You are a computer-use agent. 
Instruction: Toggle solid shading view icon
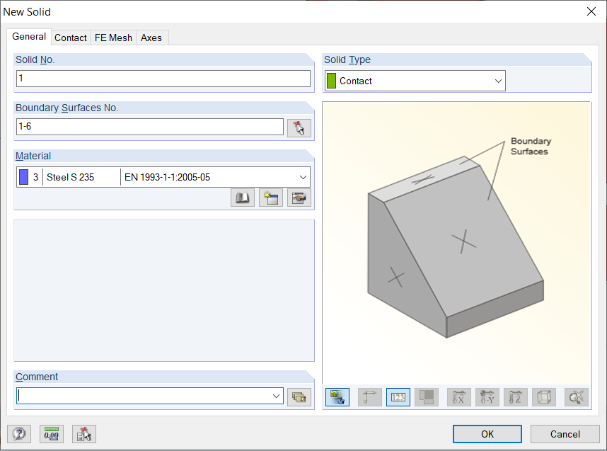pyautogui.click(x=426, y=397)
